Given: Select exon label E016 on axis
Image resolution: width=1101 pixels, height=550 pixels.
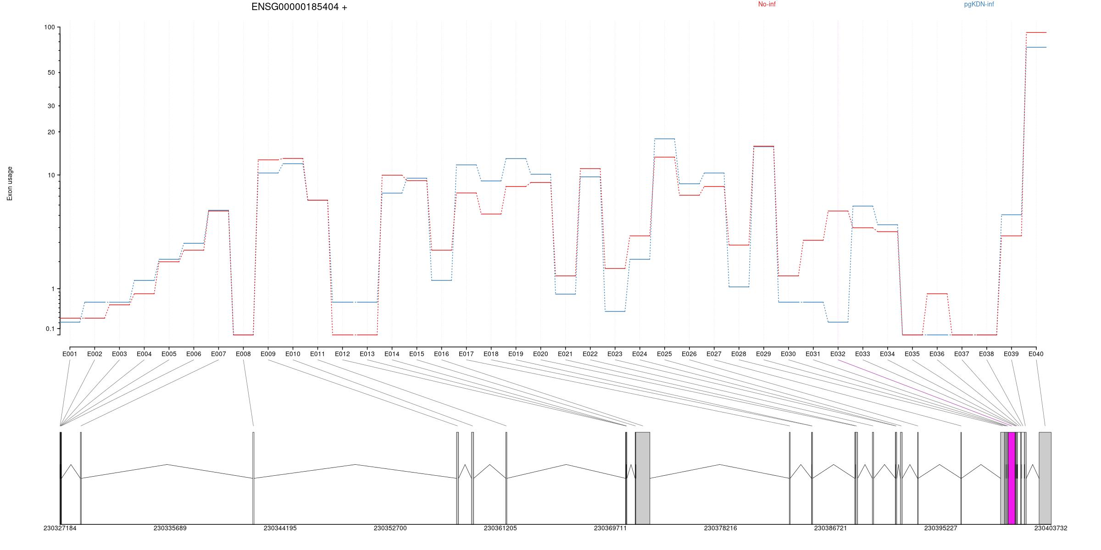Looking at the screenshot, I should point(441,354).
